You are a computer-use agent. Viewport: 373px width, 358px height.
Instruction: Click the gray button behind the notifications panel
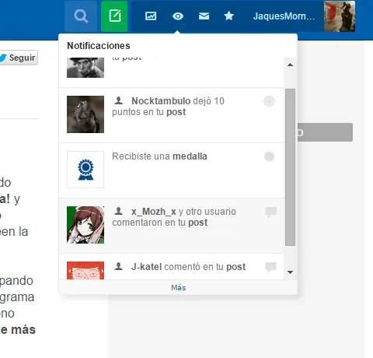pos(325,132)
